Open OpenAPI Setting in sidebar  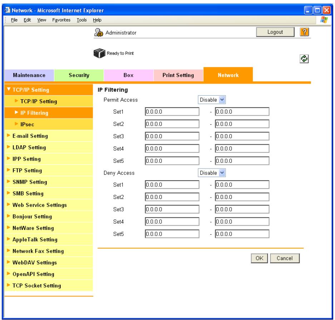(49, 274)
